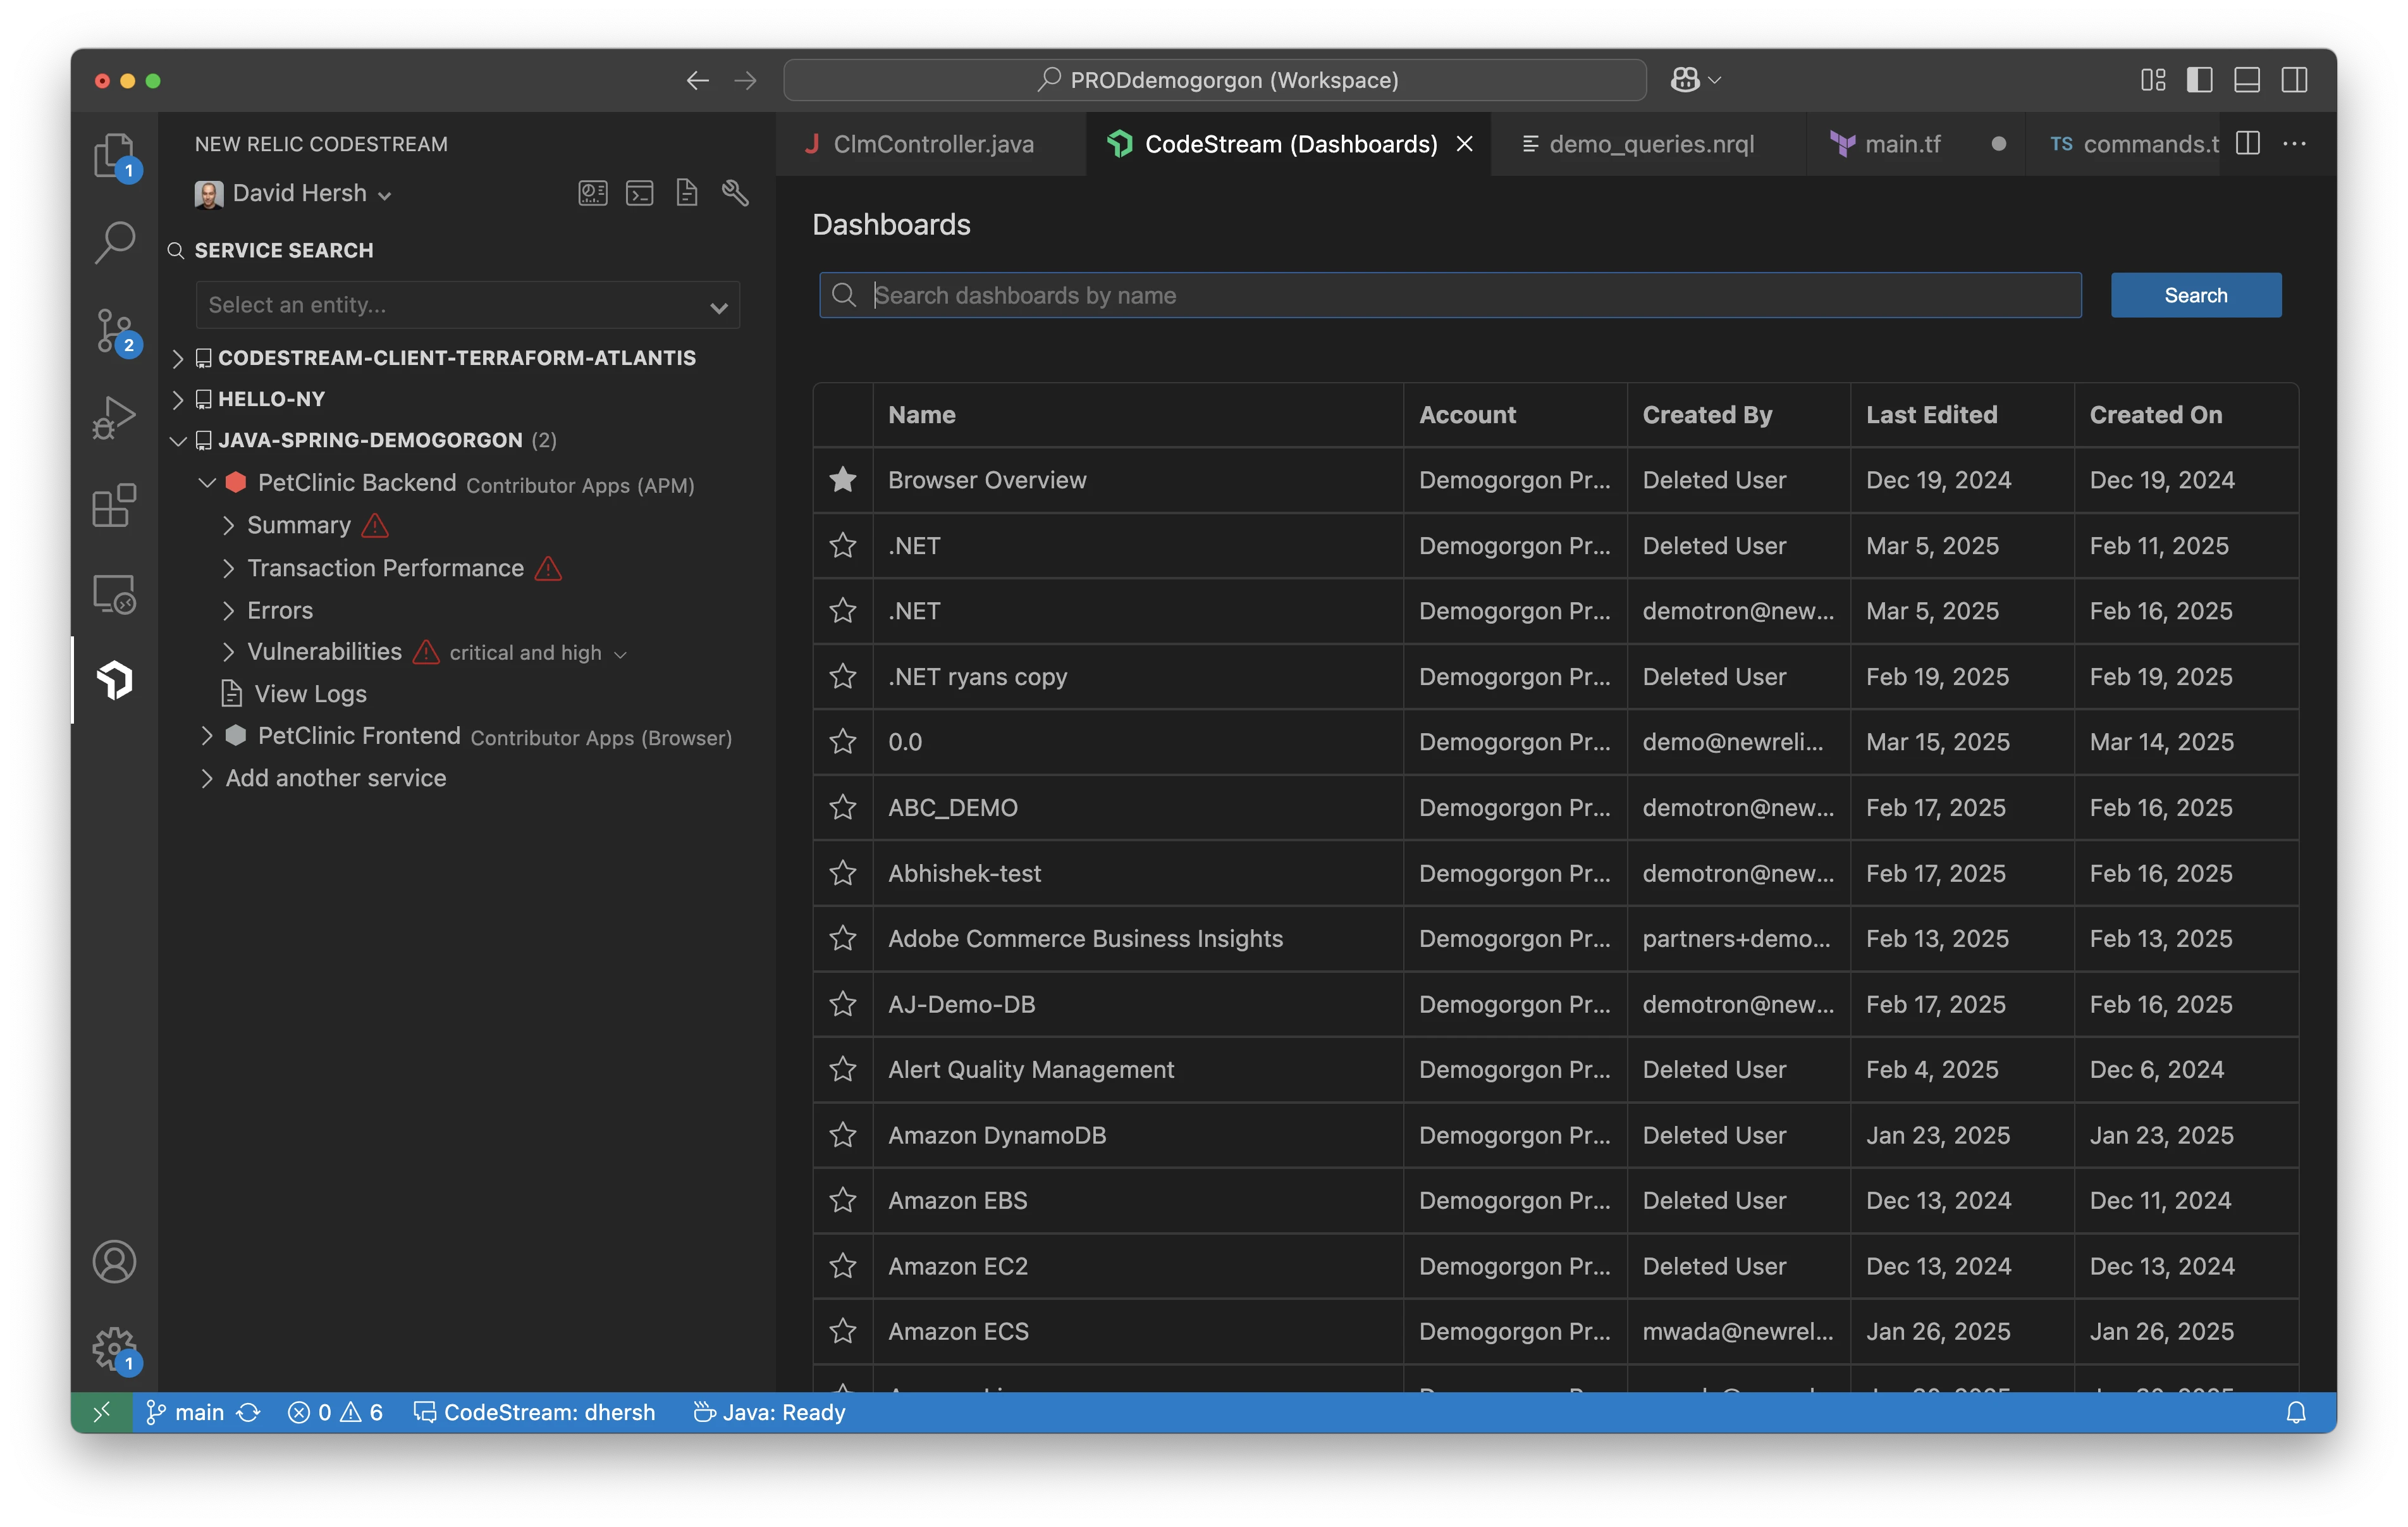Open the Extensions view icon
The height and width of the screenshot is (1527, 2408).
coord(114,505)
